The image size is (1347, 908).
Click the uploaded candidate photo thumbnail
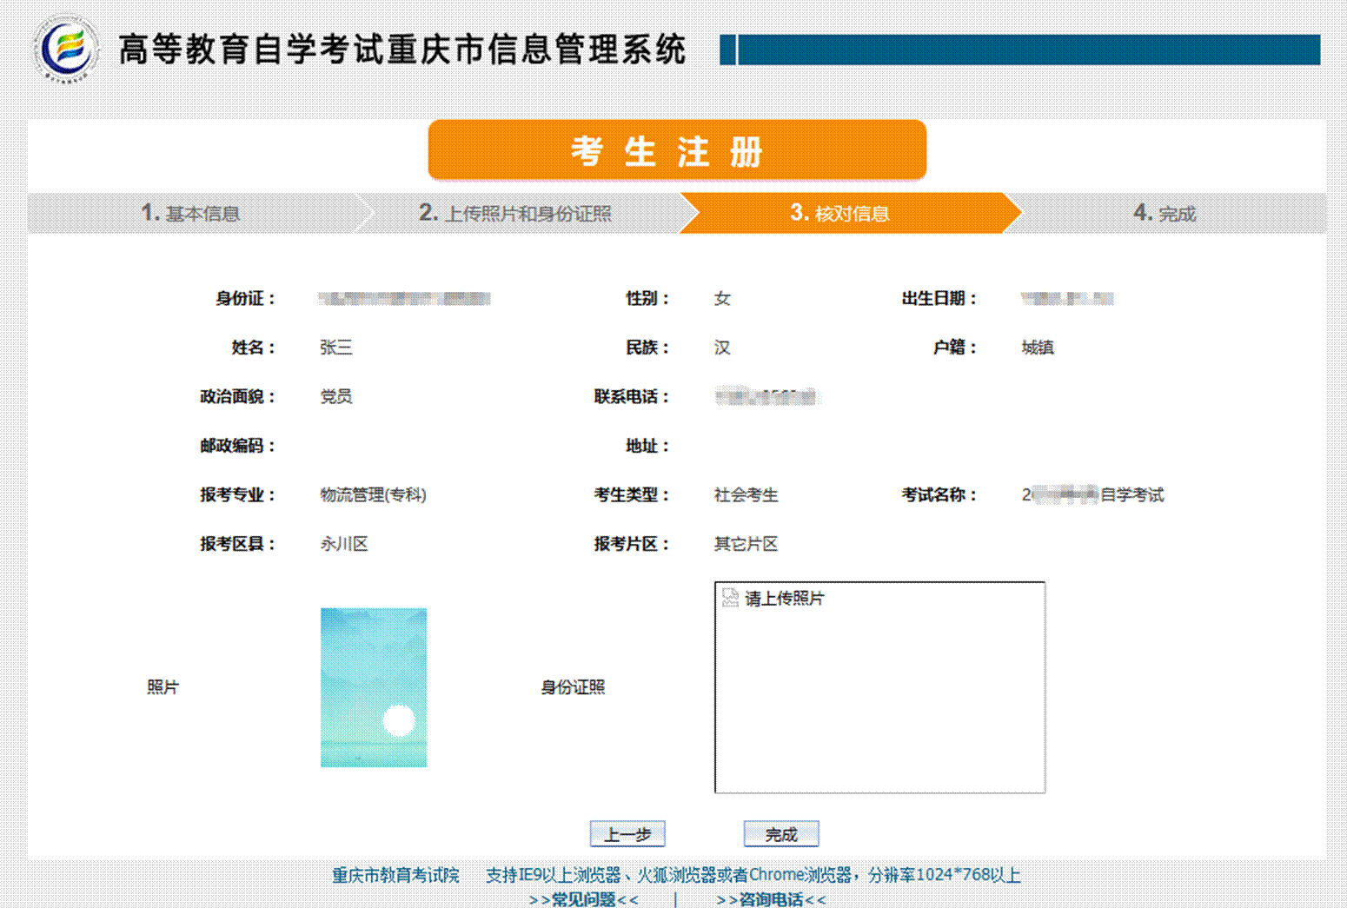point(374,686)
